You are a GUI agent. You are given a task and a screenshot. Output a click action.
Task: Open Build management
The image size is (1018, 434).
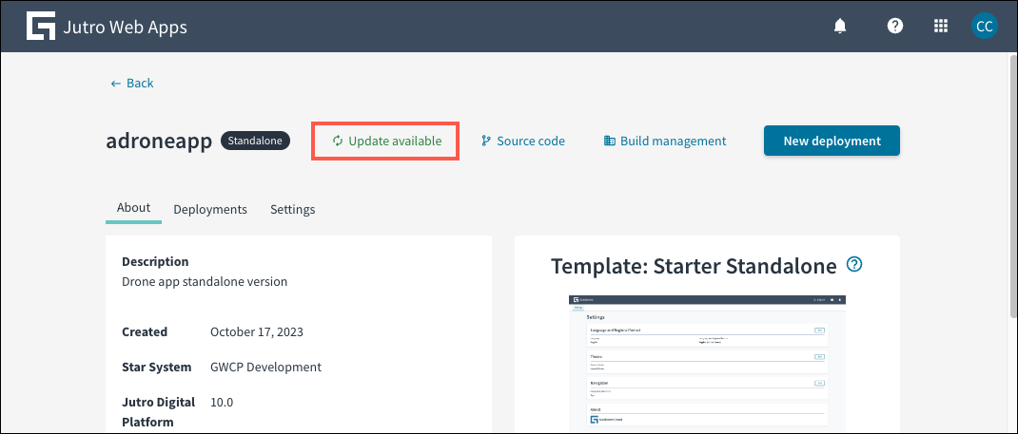point(665,141)
